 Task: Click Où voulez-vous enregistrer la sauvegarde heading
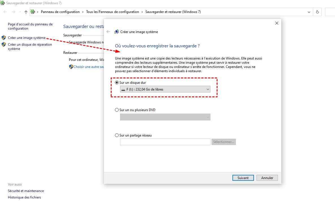click(x=157, y=46)
